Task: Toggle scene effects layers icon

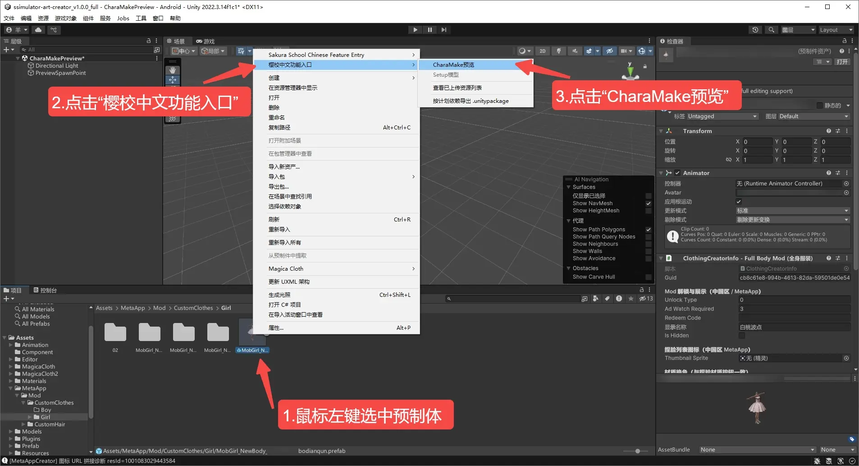Action: pos(589,51)
